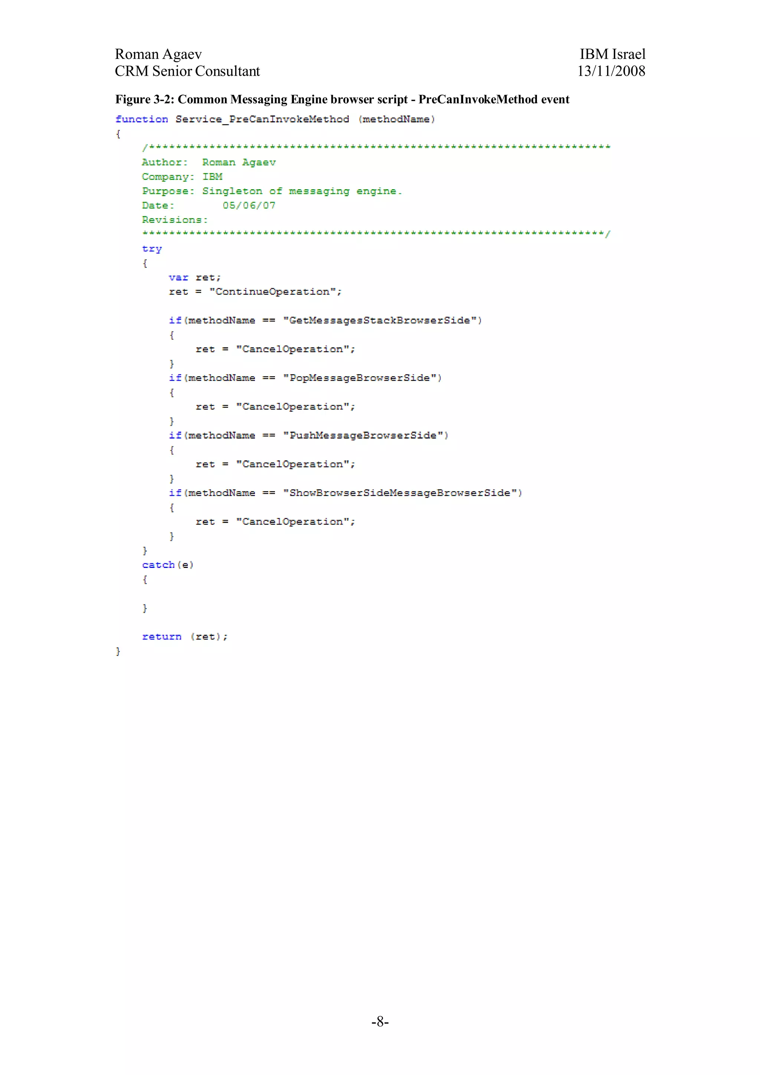Click CancelOperation line under PushMessageBrowserSide
The width and height of the screenshot is (760, 1075).
pyautogui.click(x=275, y=464)
